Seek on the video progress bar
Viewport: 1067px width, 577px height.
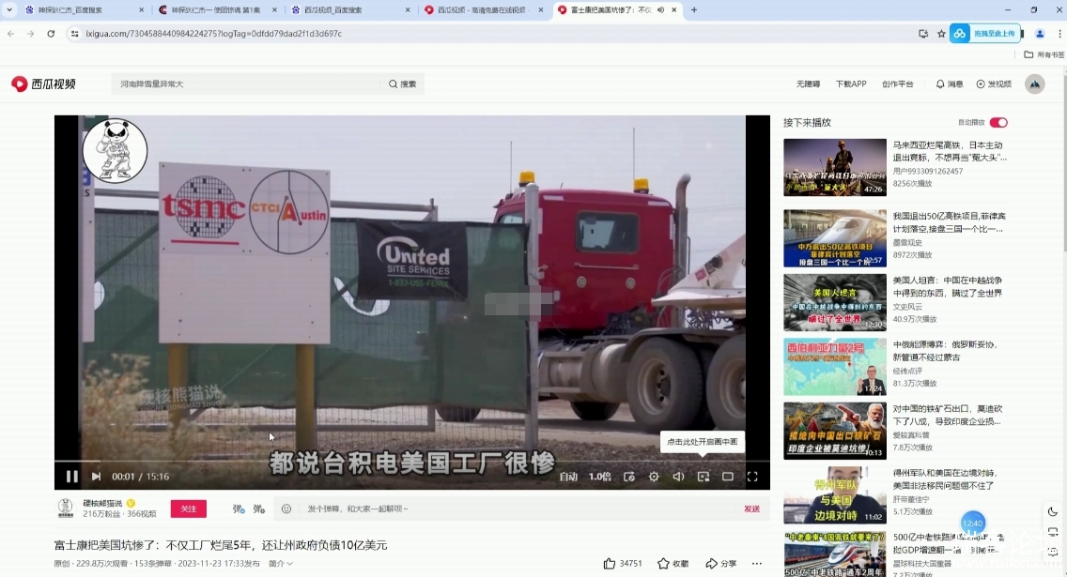pos(412,462)
